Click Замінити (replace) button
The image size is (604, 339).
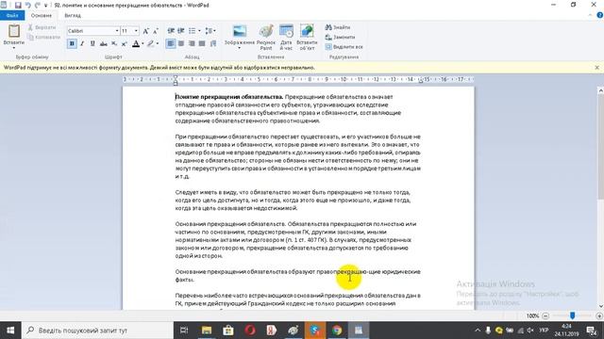pyautogui.click(x=340, y=38)
